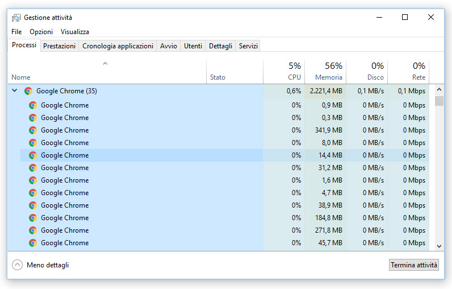Click the scrollbar down arrow in process list
The image size is (452, 289).
[x=439, y=245]
